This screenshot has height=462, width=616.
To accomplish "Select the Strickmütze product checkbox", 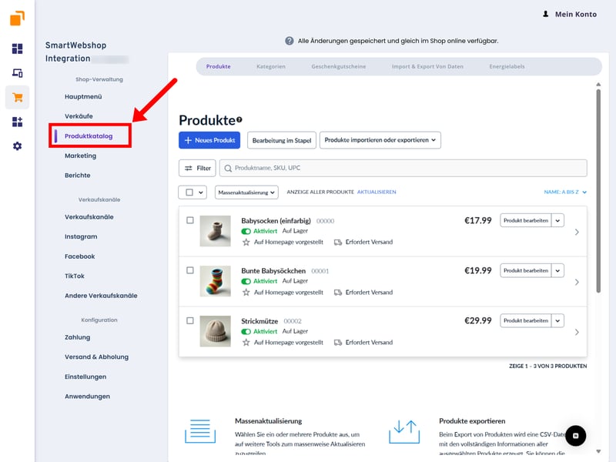I will (190, 320).
